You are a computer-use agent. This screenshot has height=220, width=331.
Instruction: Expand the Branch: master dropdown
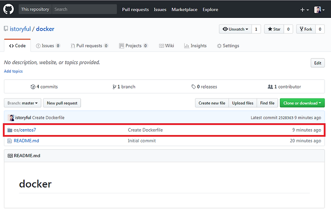pyautogui.click(x=23, y=103)
